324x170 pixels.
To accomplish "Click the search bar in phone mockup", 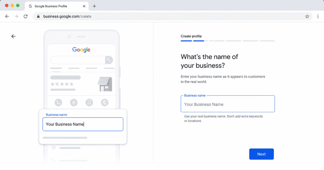I will click(82, 60).
